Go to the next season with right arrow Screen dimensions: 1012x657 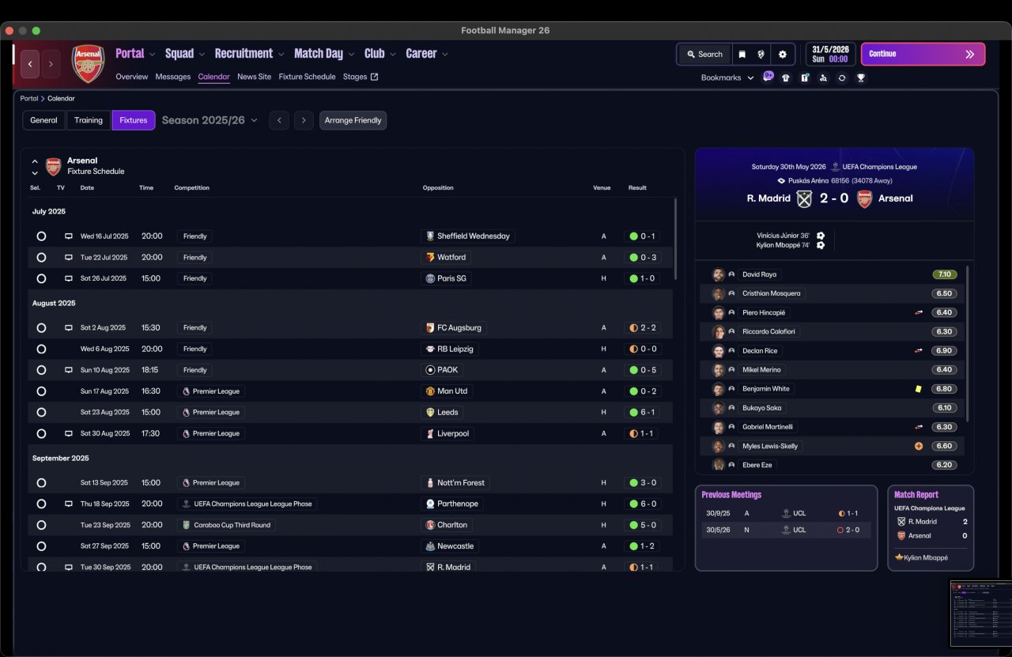pyautogui.click(x=304, y=120)
